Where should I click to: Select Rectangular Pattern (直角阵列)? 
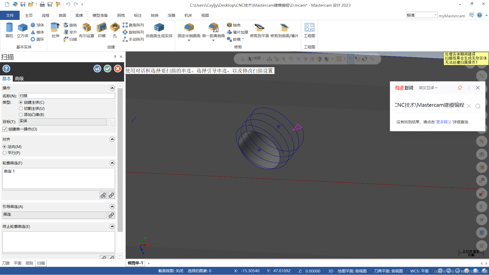pyautogui.click(x=133, y=25)
